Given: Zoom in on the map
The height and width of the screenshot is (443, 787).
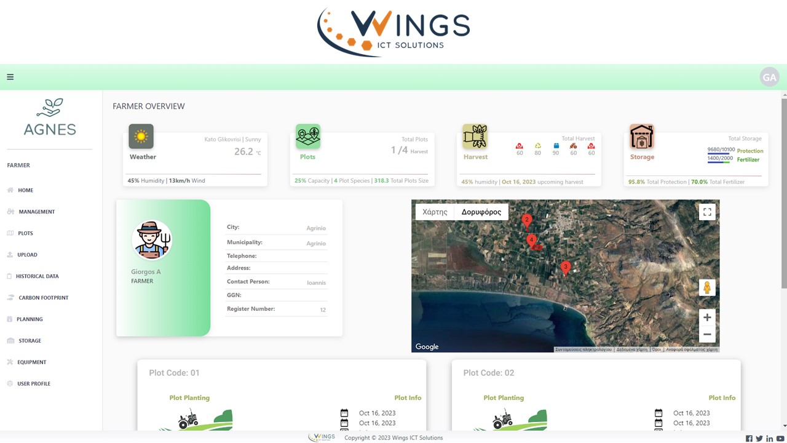Looking at the screenshot, I should (707, 317).
